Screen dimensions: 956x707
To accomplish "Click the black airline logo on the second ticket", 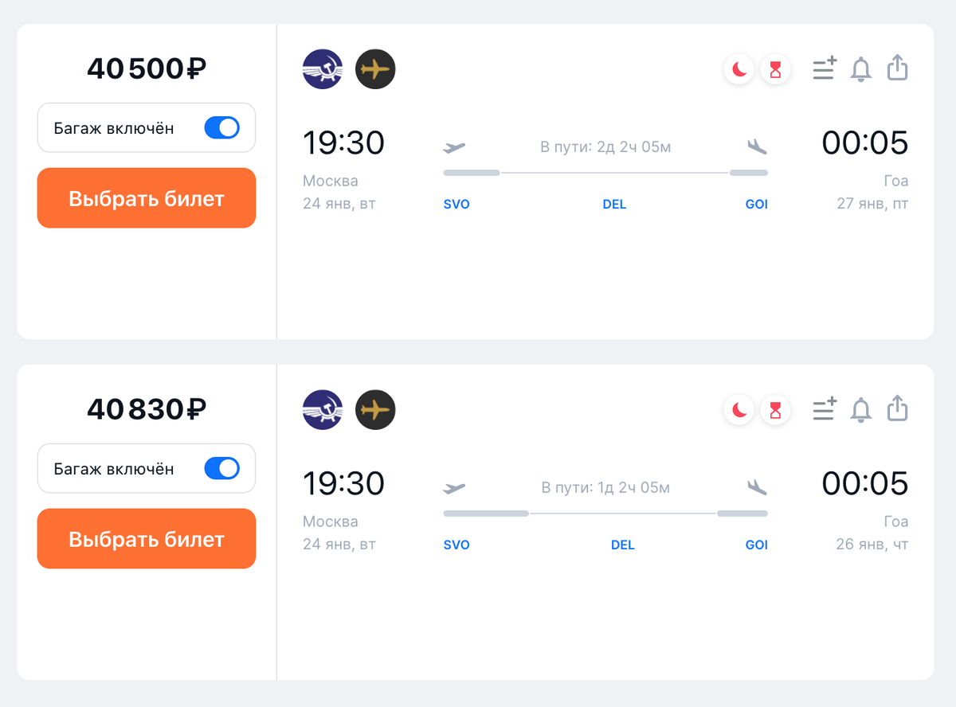I will (x=375, y=410).
